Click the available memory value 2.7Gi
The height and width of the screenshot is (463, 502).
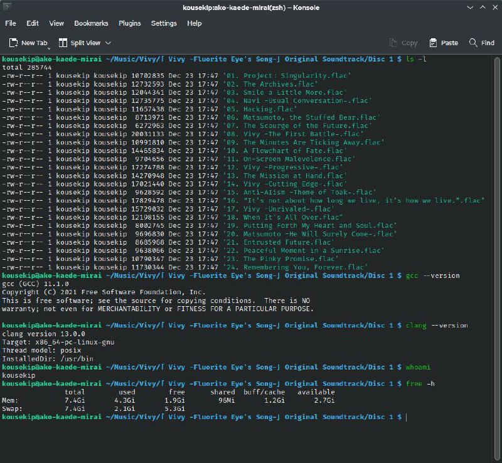click(324, 400)
